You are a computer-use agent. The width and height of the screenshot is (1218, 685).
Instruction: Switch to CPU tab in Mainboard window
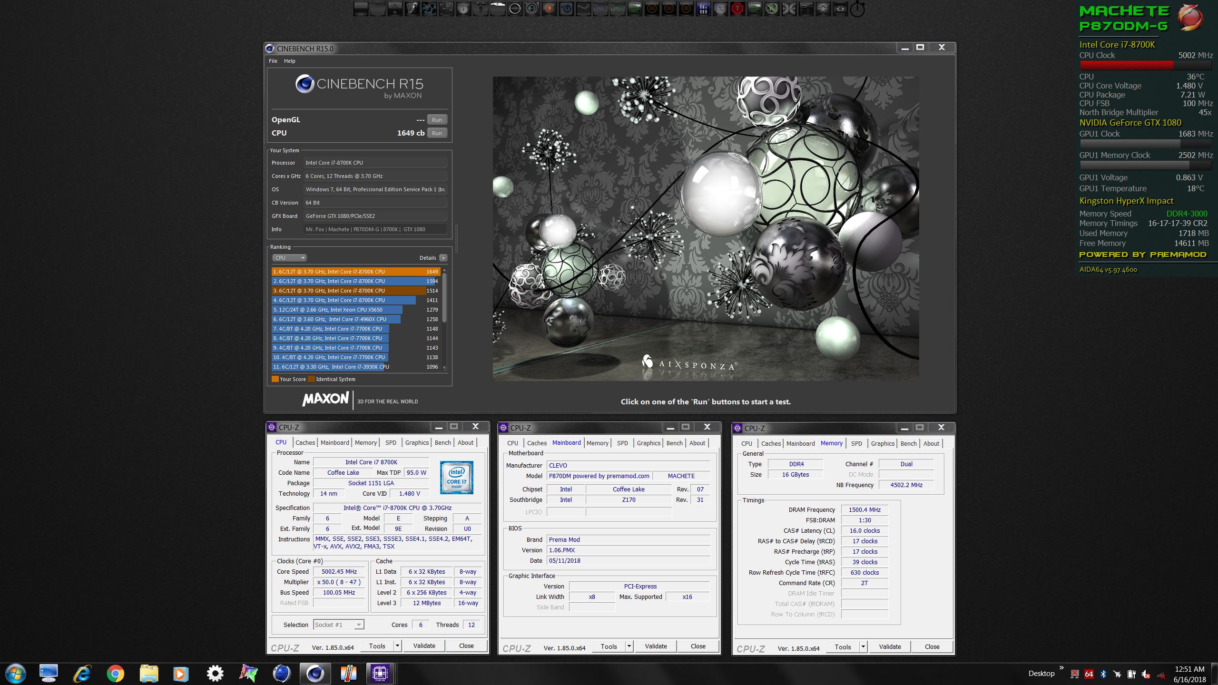coord(512,443)
